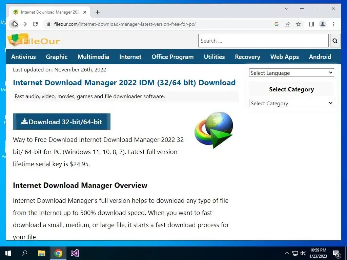
Task: Open Chrome three-dot menu
Action: tap(333, 24)
